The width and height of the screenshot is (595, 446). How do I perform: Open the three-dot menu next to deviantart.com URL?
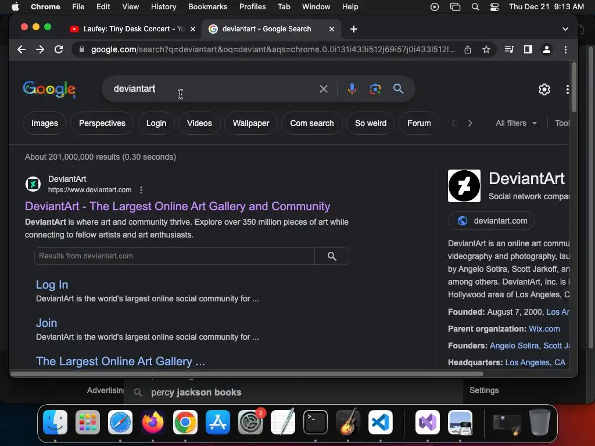pyautogui.click(x=141, y=190)
